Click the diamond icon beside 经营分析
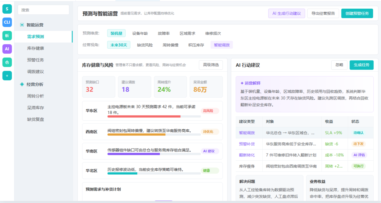 (22, 84)
